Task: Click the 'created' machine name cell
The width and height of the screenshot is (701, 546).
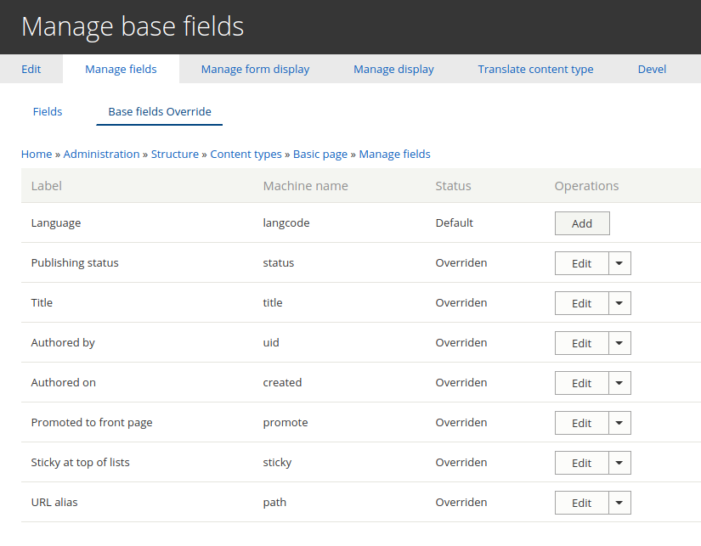Action: coord(282,382)
